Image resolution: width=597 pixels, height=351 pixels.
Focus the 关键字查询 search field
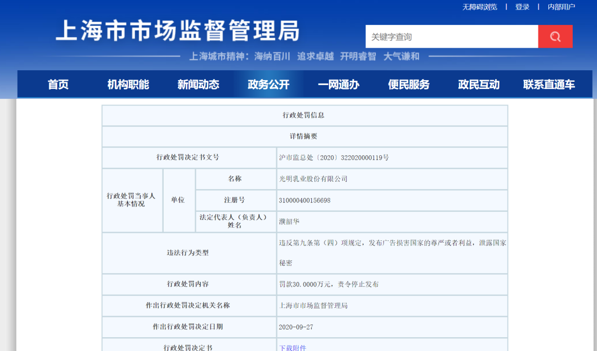(452, 36)
